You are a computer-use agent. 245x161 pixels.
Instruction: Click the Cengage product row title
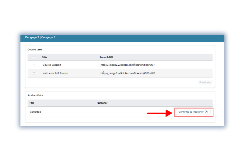click(35, 112)
